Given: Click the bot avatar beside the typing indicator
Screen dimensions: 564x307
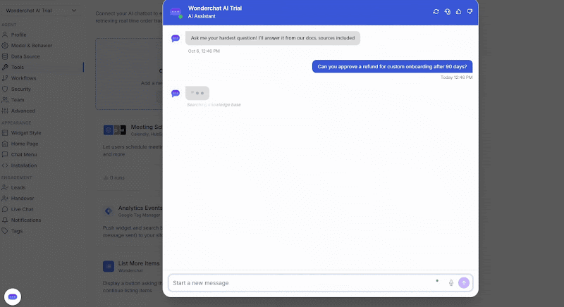Looking at the screenshot, I should pyautogui.click(x=176, y=94).
